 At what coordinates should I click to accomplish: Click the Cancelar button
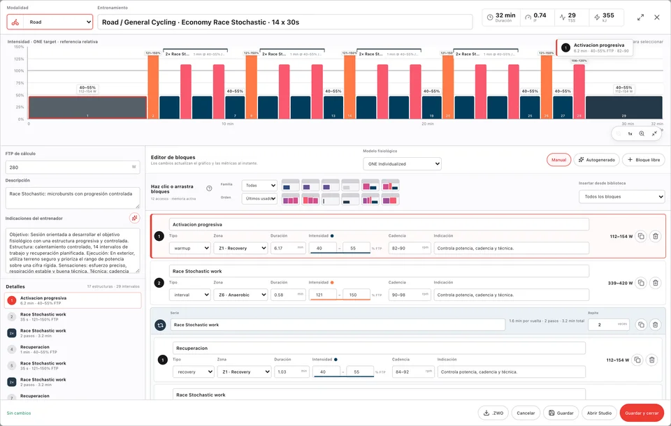pyautogui.click(x=526, y=413)
